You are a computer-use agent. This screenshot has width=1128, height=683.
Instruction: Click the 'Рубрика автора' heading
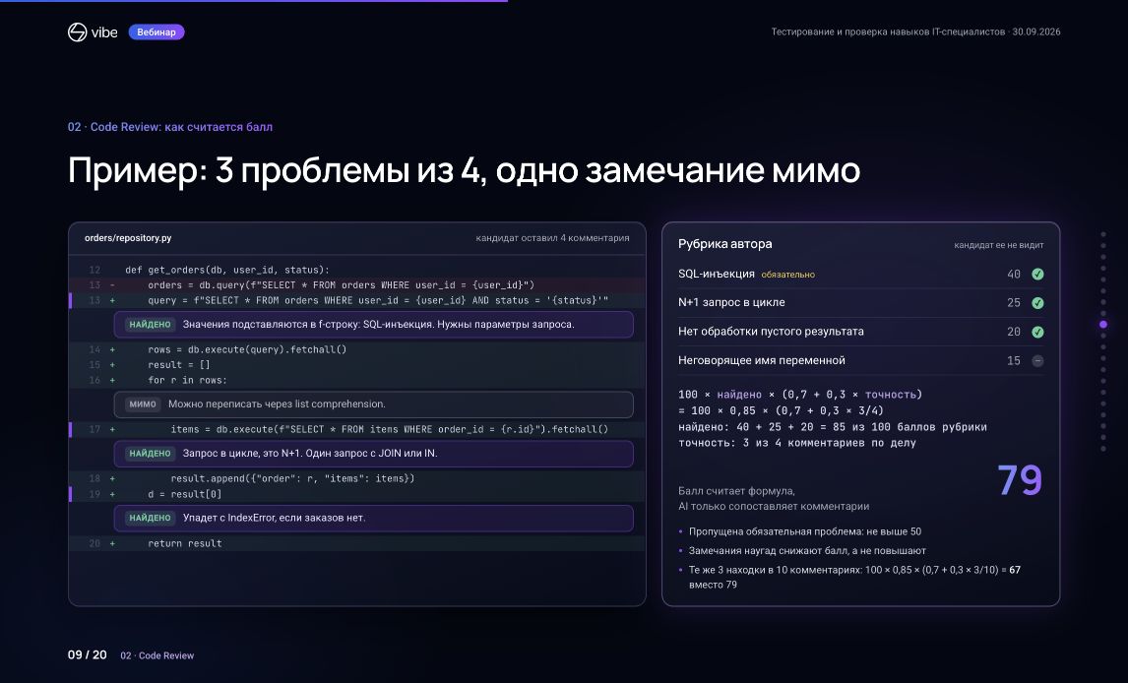[x=725, y=244]
